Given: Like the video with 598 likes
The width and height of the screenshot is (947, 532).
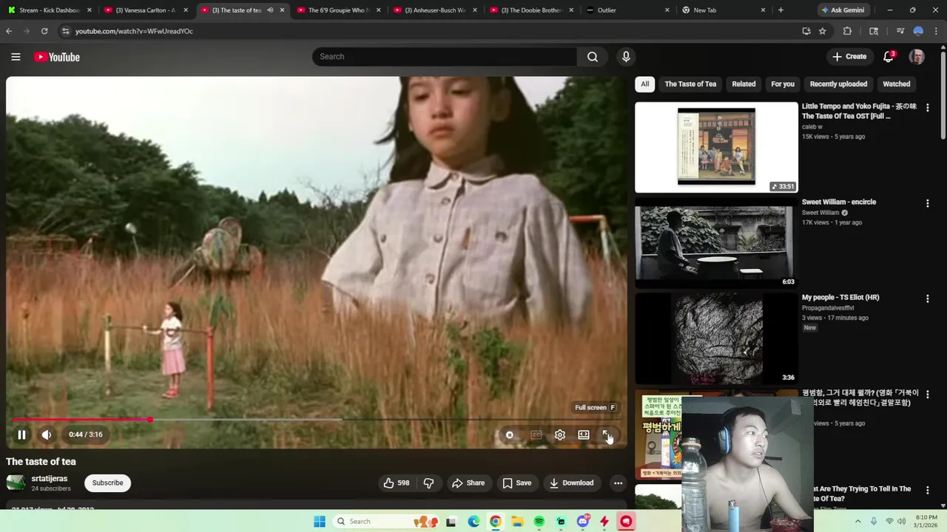Looking at the screenshot, I should point(397,483).
